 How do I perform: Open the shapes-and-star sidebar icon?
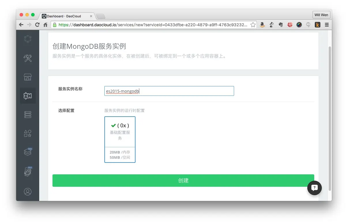point(28,133)
